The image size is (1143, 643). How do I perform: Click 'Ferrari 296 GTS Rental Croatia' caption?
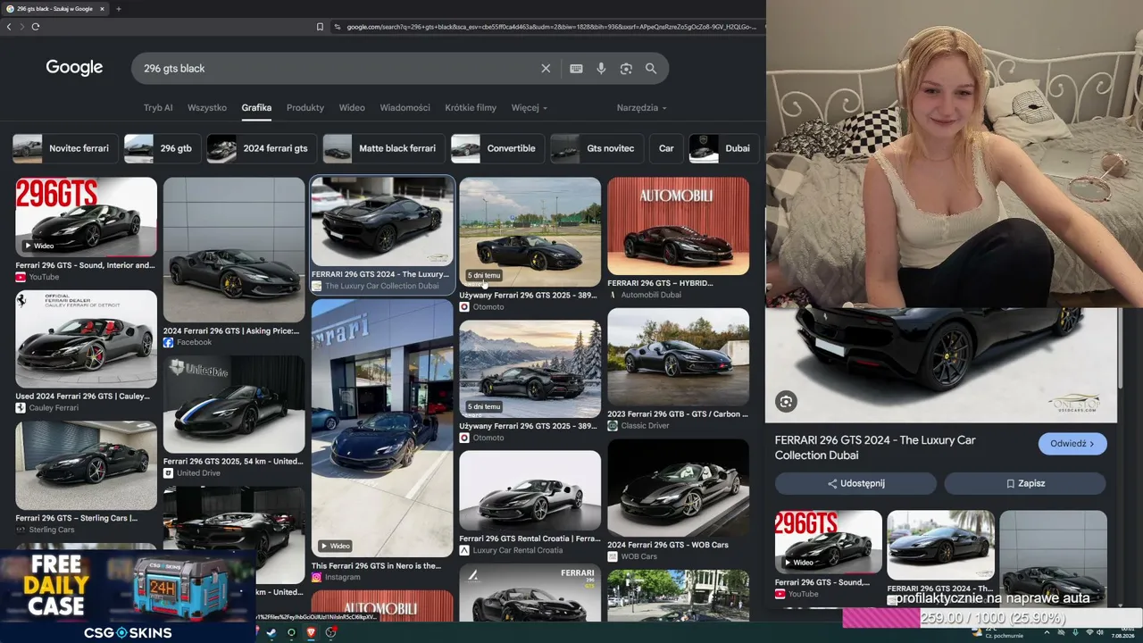(530, 539)
